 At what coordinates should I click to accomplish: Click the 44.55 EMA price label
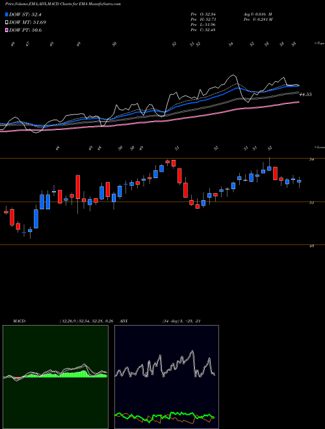click(306, 94)
